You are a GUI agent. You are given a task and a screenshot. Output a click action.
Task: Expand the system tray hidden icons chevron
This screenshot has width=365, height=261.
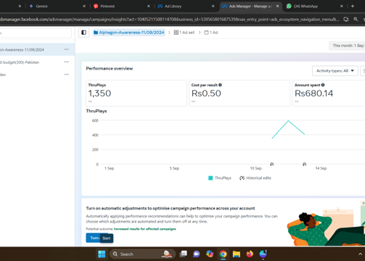point(360,254)
